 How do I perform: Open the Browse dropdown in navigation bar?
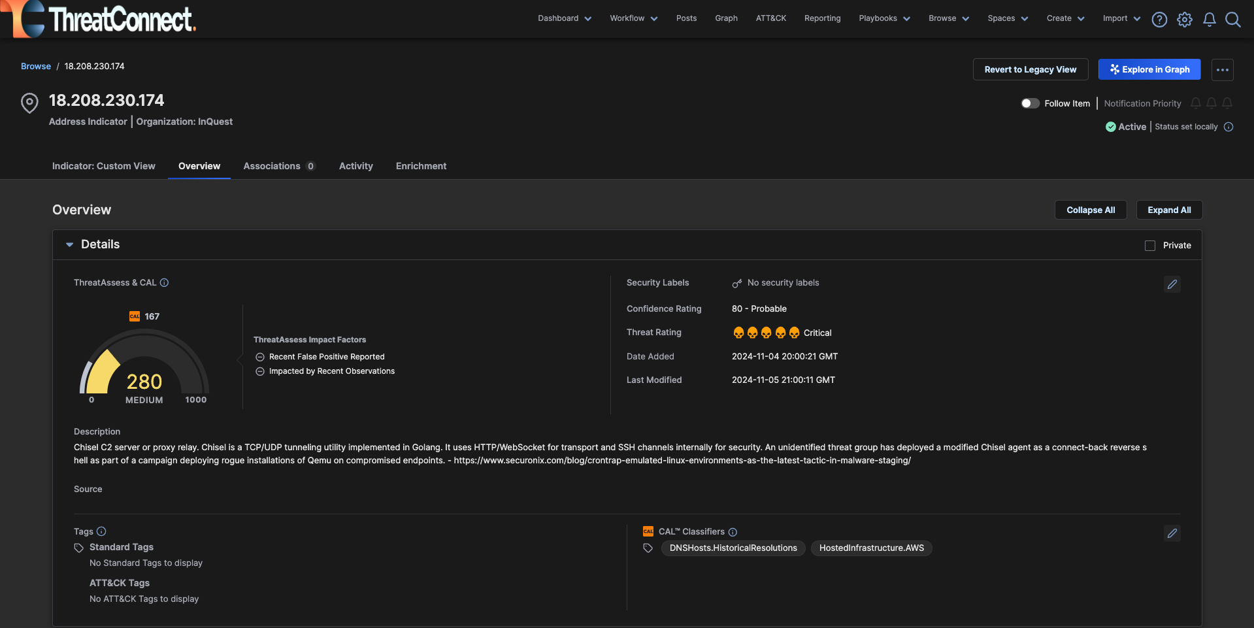point(949,18)
